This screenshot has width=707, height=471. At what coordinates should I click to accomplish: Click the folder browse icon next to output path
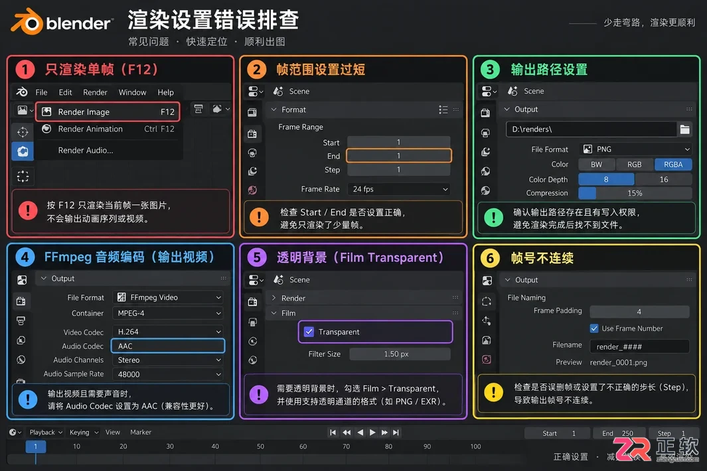[685, 129]
